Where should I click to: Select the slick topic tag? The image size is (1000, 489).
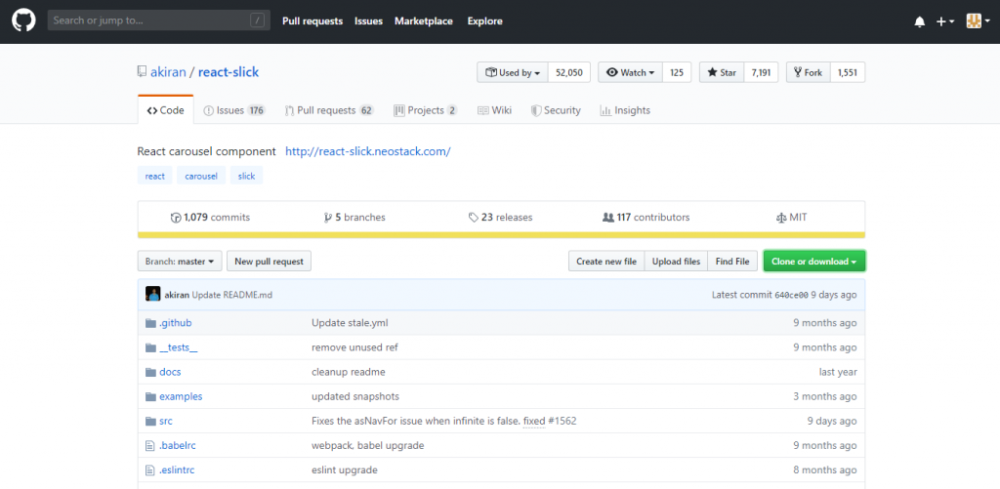click(x=247, y=176)
